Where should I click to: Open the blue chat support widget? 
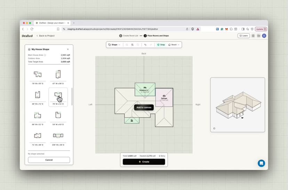point(261,163)
